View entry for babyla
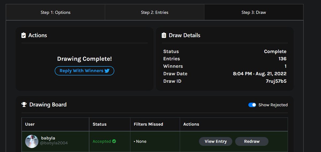The width and height of the screenshot is (321, 152). click(x=216, y=141)
